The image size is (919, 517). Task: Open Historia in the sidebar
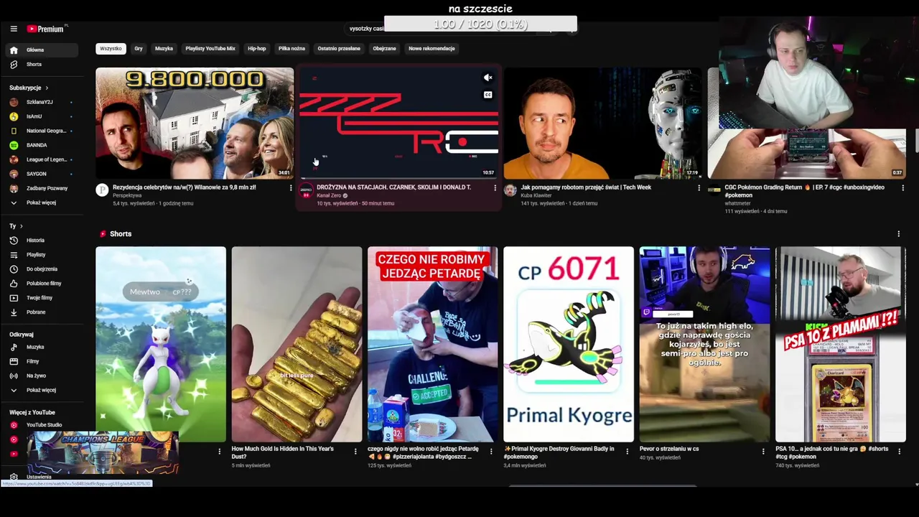click(x=43, y=241)
